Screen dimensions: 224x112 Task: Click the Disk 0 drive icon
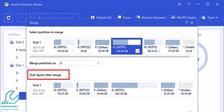pos(12,42)
